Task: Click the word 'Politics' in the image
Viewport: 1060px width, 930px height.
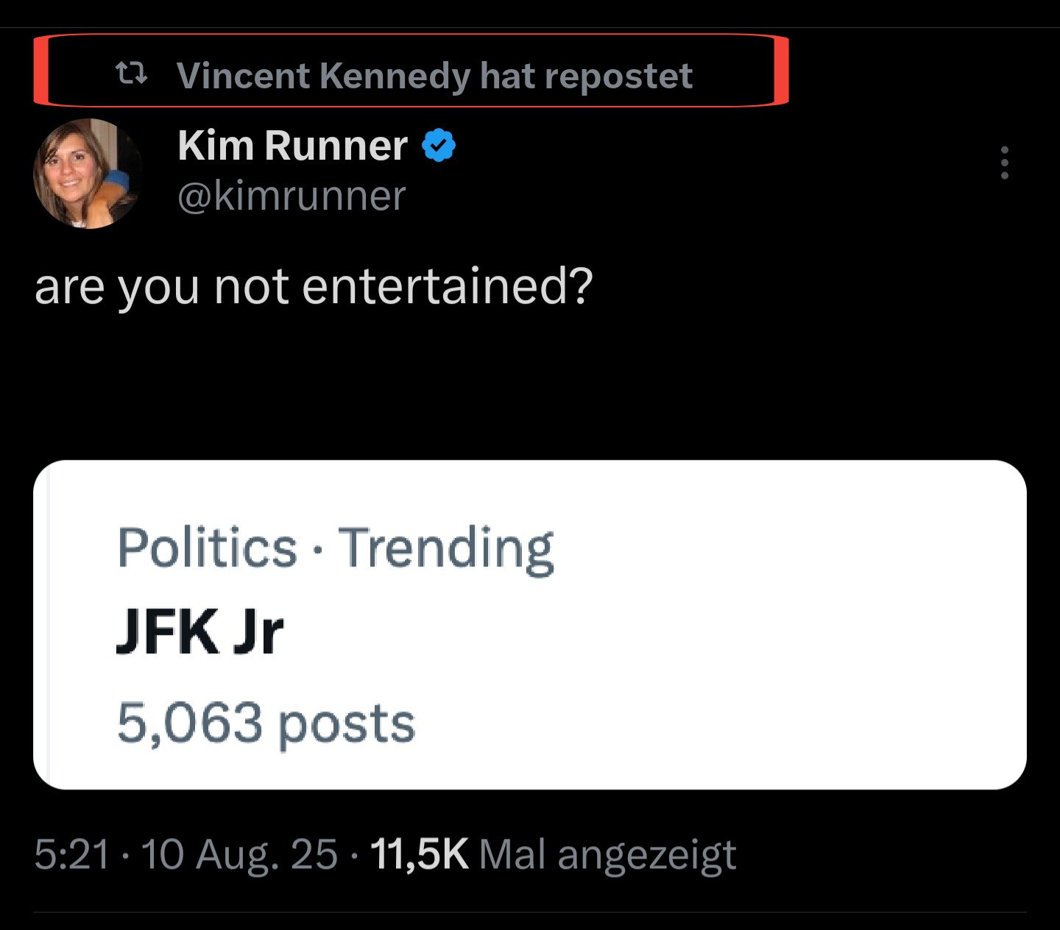Action: [x=207, y=548]
